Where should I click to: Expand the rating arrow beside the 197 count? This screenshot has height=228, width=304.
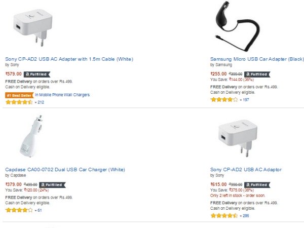pyautogui.click(x=240, y=100)
